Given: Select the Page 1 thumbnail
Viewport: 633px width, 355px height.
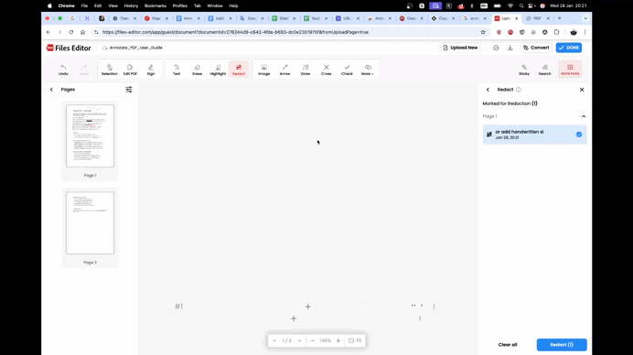Looking at the screenshot, I should click(x=90, y=135).
